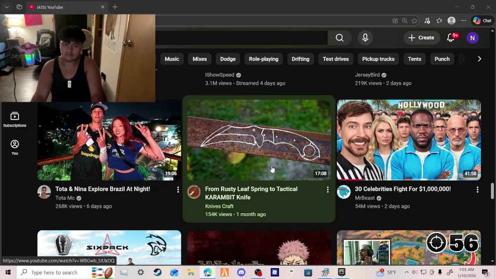496x279 pixels.
Task: Open the KARAMBIT knife video thumbnail
Action: coord(259,140)
